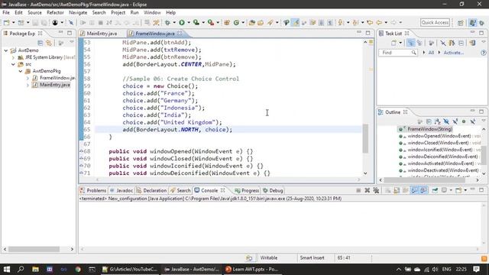Toggle Hide Fields in Outline toolbar
Image resolution: width=489 pixels, height=275 pixels.
(x=446, y=121)
